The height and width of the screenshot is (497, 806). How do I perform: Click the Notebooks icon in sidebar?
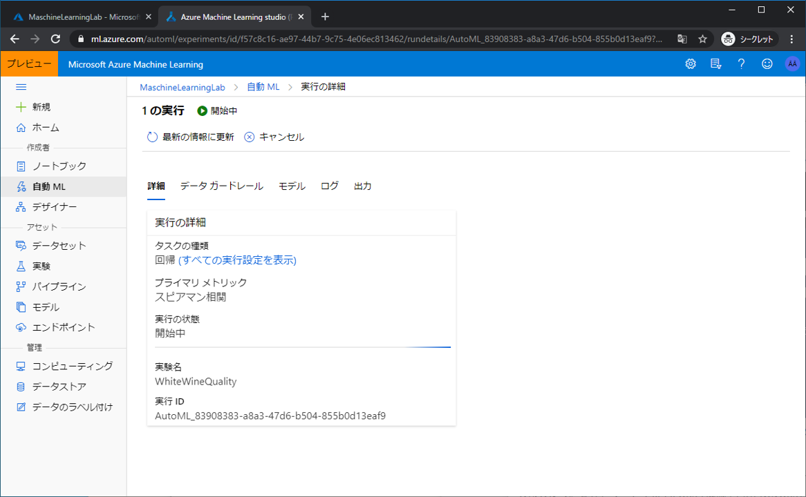21,166
